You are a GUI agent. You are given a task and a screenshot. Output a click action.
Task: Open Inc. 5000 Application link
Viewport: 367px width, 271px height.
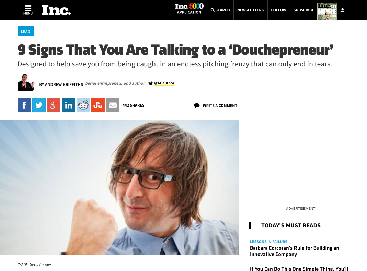click(189, 9)
